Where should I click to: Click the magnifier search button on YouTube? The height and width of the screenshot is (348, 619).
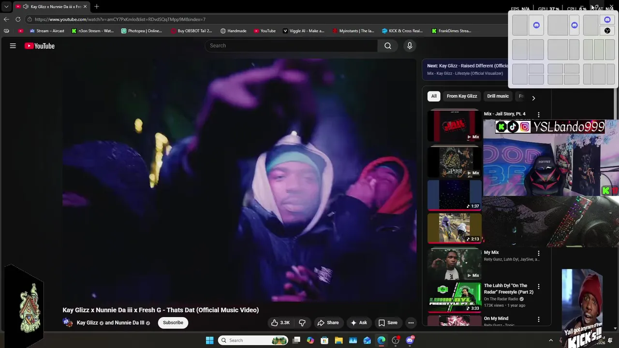[388, 45]
